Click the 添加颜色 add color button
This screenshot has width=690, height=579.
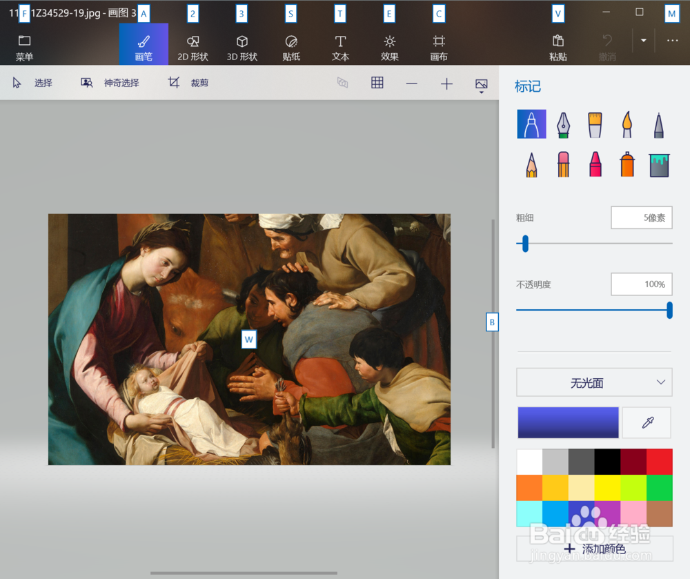594,548
